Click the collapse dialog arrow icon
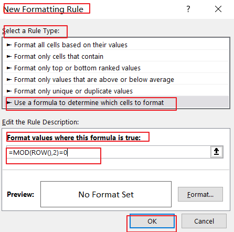Screen dimensions: 234x232 click(x=217, y=152)
